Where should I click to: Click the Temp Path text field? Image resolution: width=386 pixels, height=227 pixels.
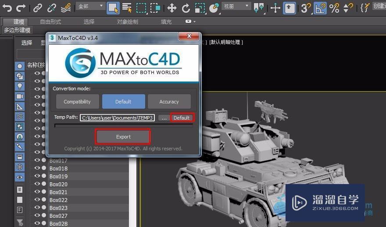[117, 118]
